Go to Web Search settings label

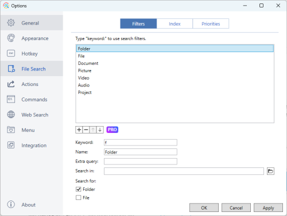[35, 115]
